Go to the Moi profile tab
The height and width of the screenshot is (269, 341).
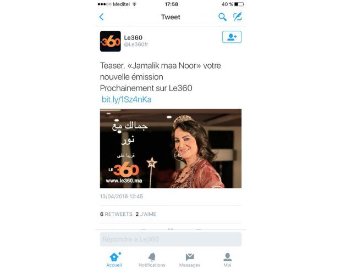(x=228, y=260)
